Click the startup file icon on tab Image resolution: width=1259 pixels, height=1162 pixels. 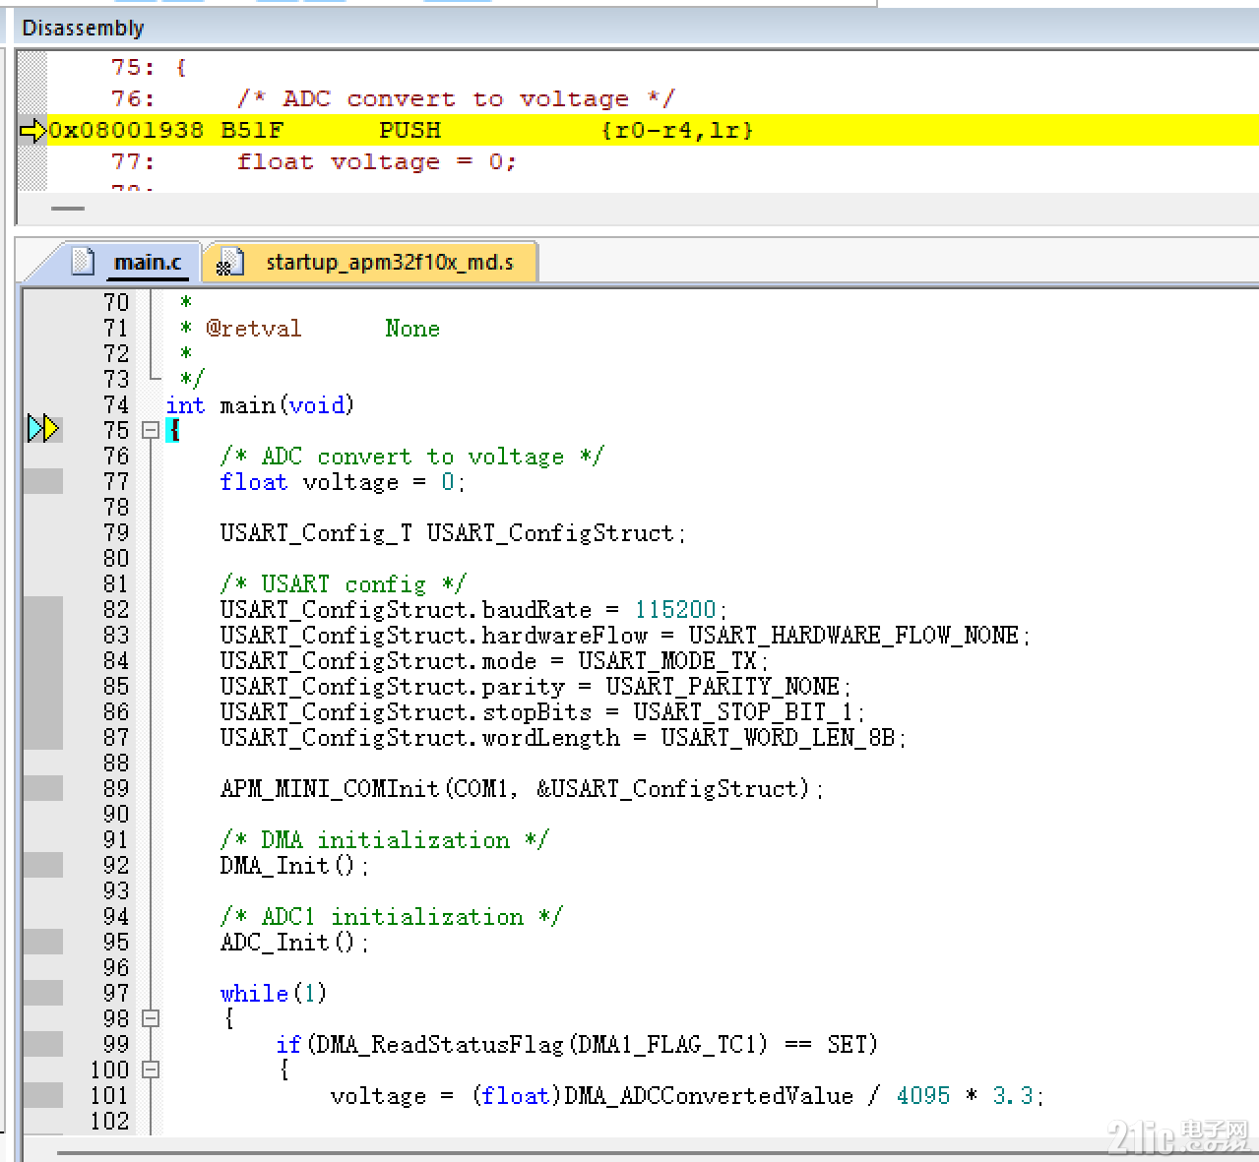pos(229,262)
